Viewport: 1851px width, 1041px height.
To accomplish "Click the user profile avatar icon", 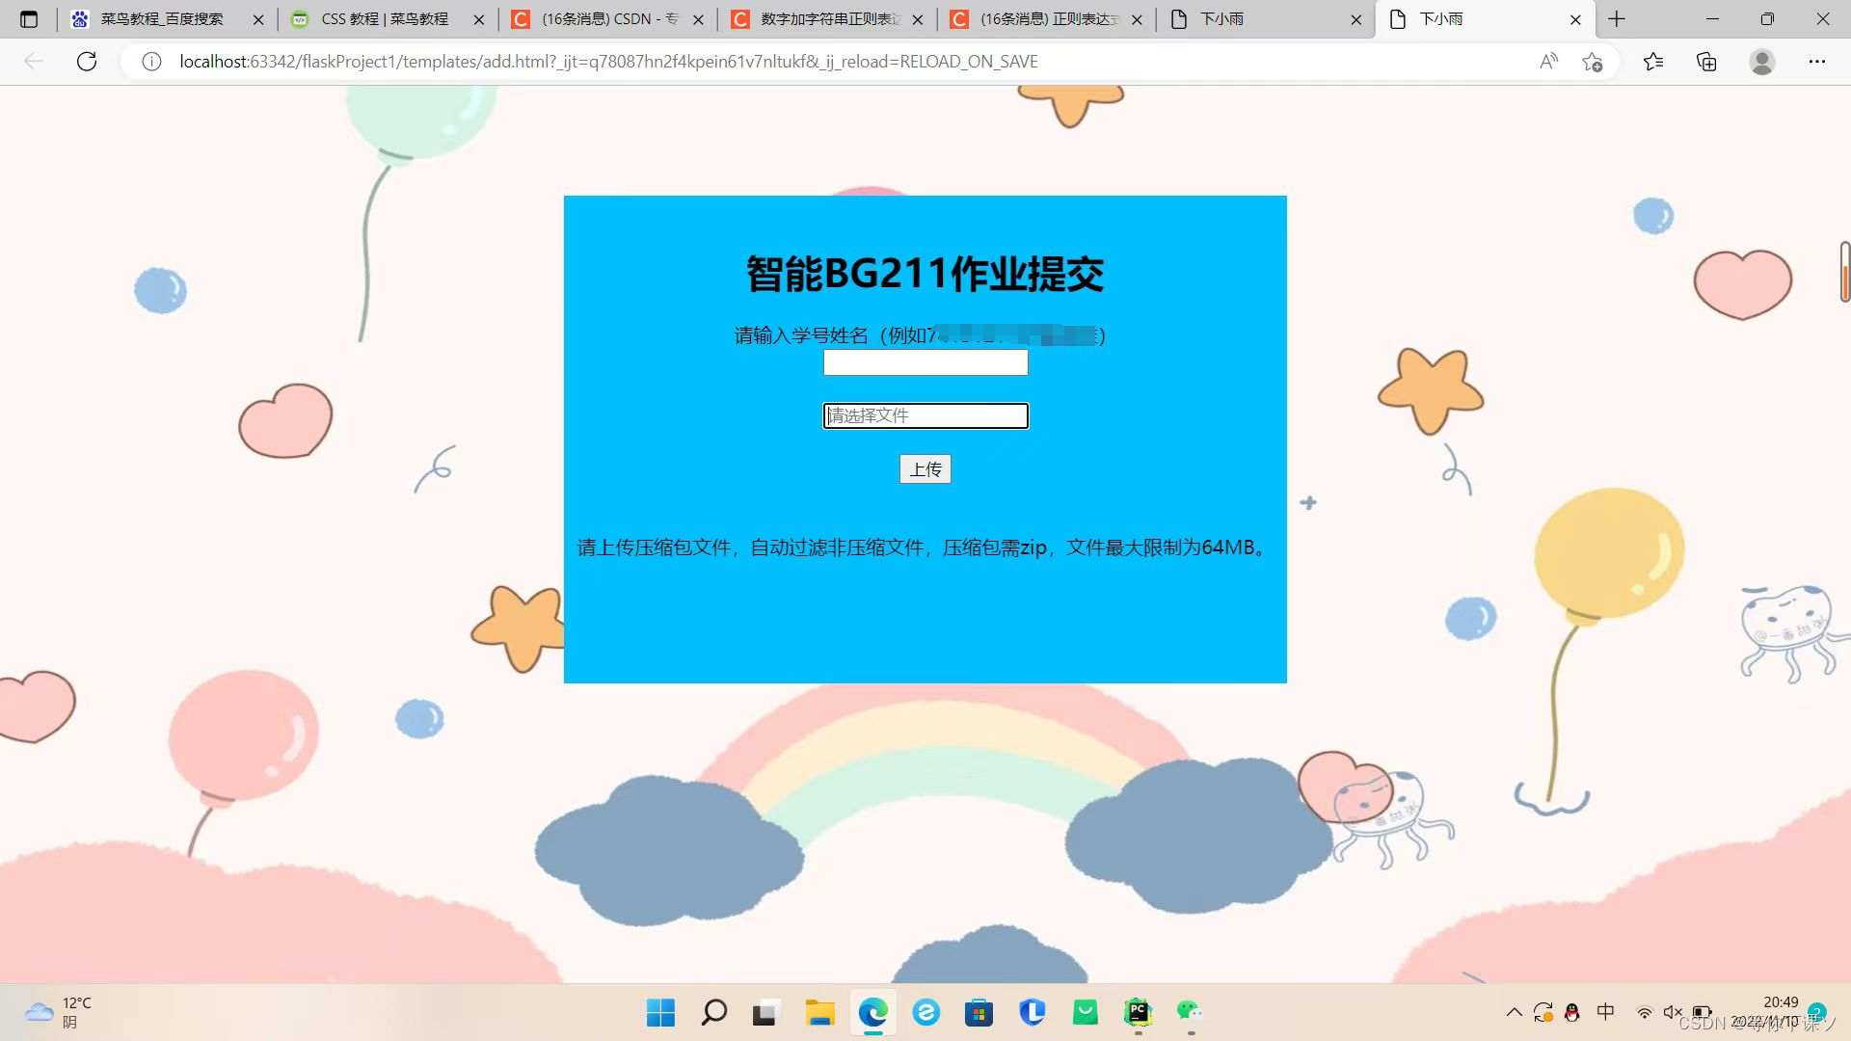I will 1761,62.
